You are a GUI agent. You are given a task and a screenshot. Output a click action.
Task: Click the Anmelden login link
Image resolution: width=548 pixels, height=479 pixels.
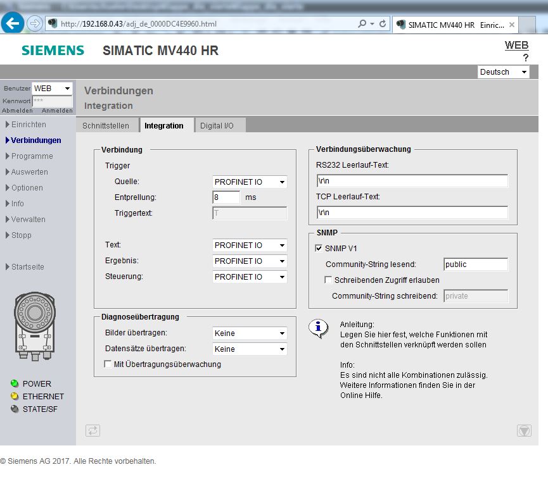(57, 111)
